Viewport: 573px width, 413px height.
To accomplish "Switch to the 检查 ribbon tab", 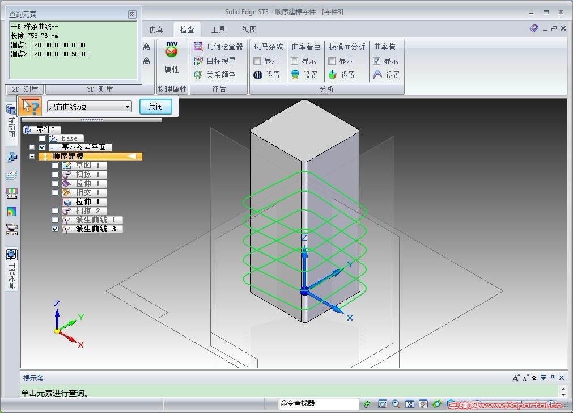I will (x=187, y=29).
